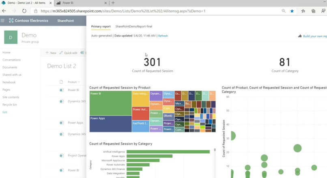The height and width of the screenshot is (178, 327).
Task: Open Notebook in left nav
Action: 9,82
